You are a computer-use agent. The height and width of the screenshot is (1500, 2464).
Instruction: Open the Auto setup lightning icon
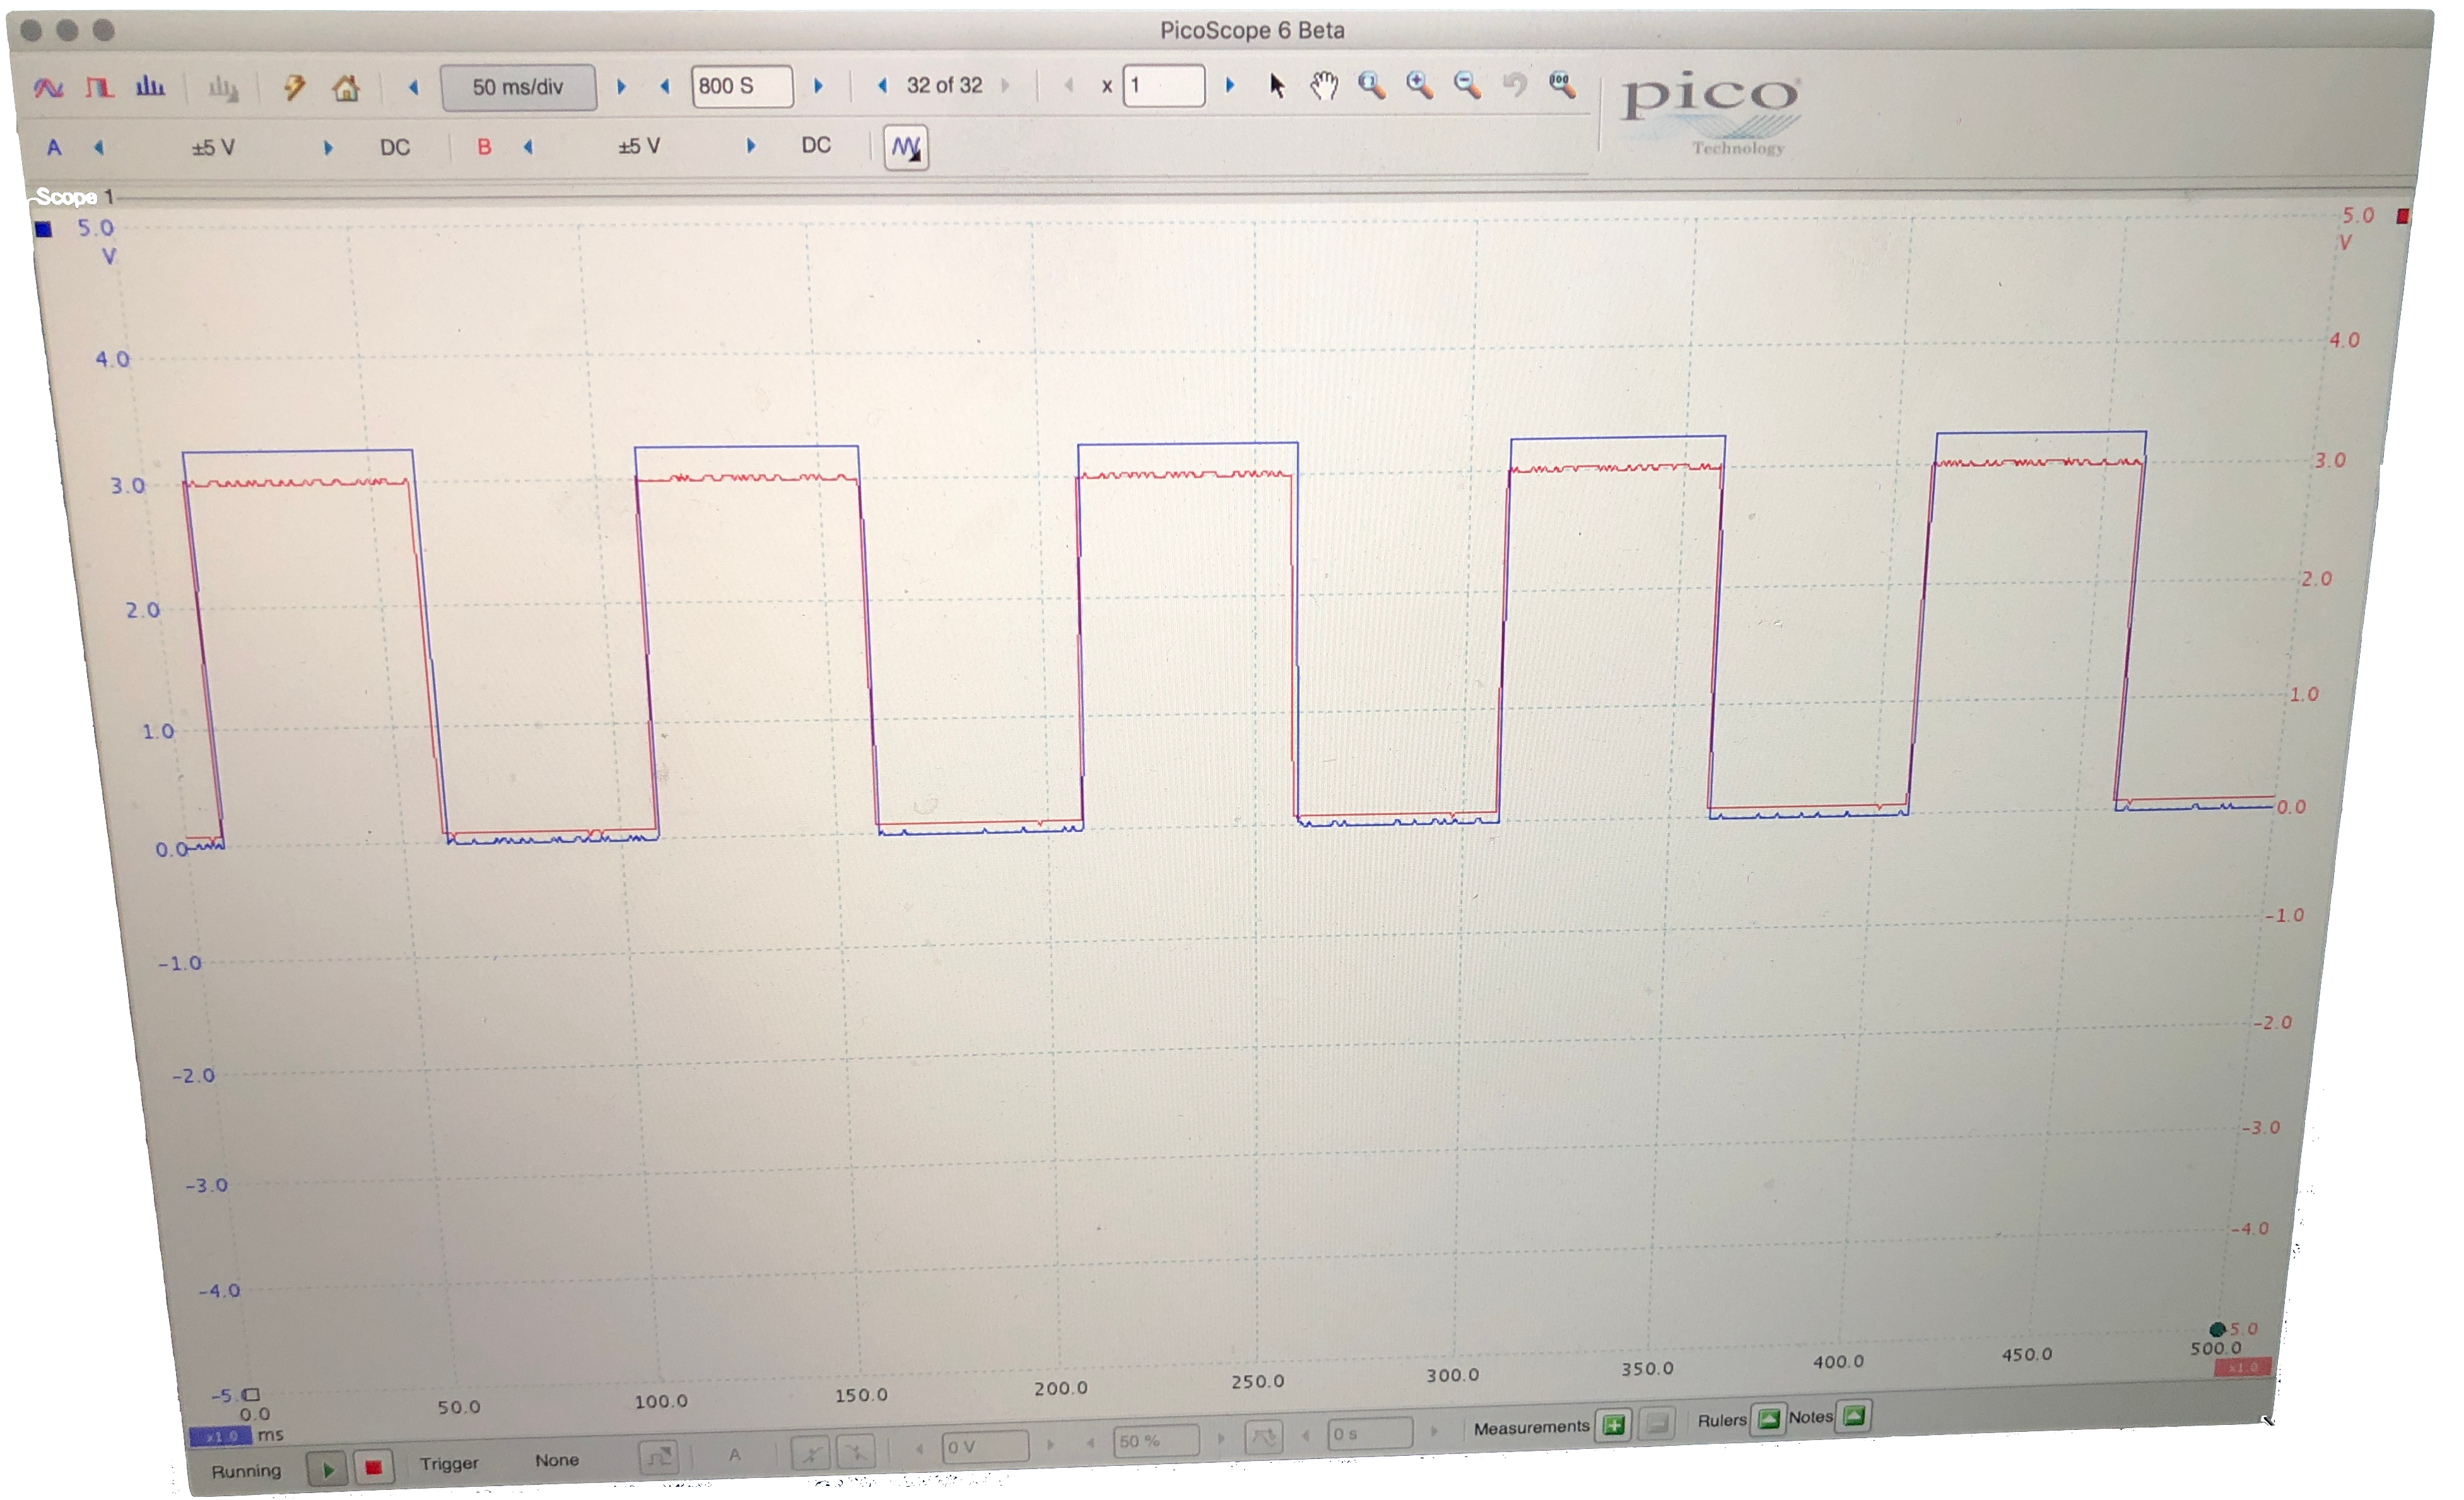tap(295, 88)
